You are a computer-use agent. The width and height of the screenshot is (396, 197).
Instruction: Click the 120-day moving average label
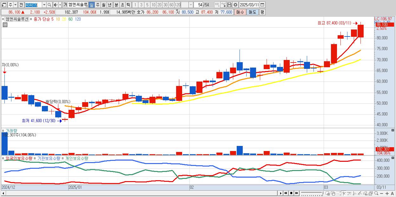[x=78, y=19]
